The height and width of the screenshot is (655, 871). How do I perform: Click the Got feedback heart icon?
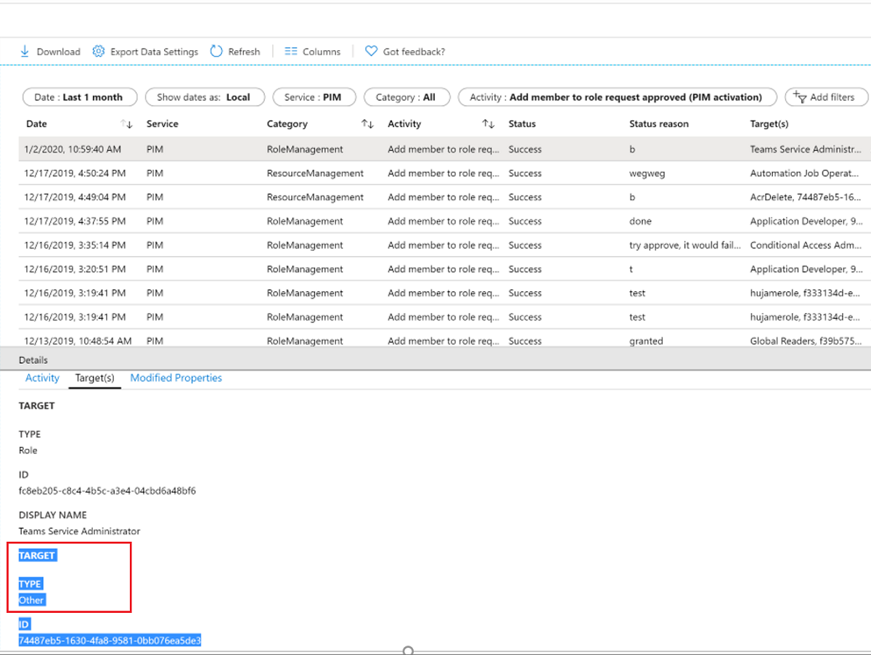click(x=371, y=52)
